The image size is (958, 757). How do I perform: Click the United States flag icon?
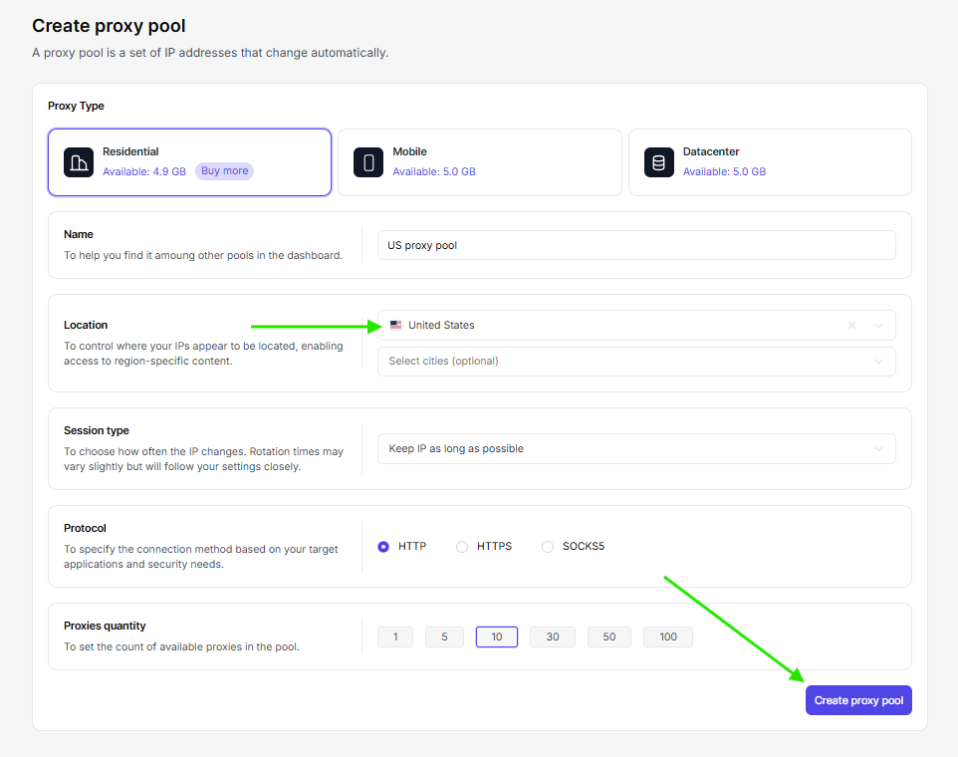click(x=395, y=326)
